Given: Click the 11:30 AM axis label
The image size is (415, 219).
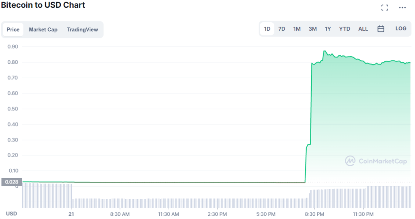Looking at the screenshot, I should click(x=168, y=214).
